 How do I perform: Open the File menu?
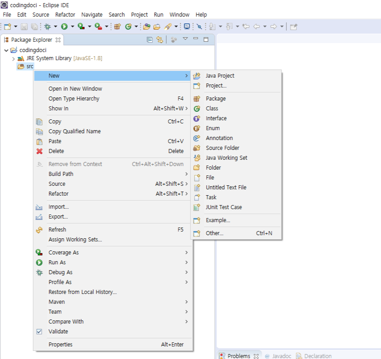7,15
